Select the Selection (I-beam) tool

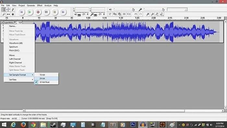pos(4,10)
